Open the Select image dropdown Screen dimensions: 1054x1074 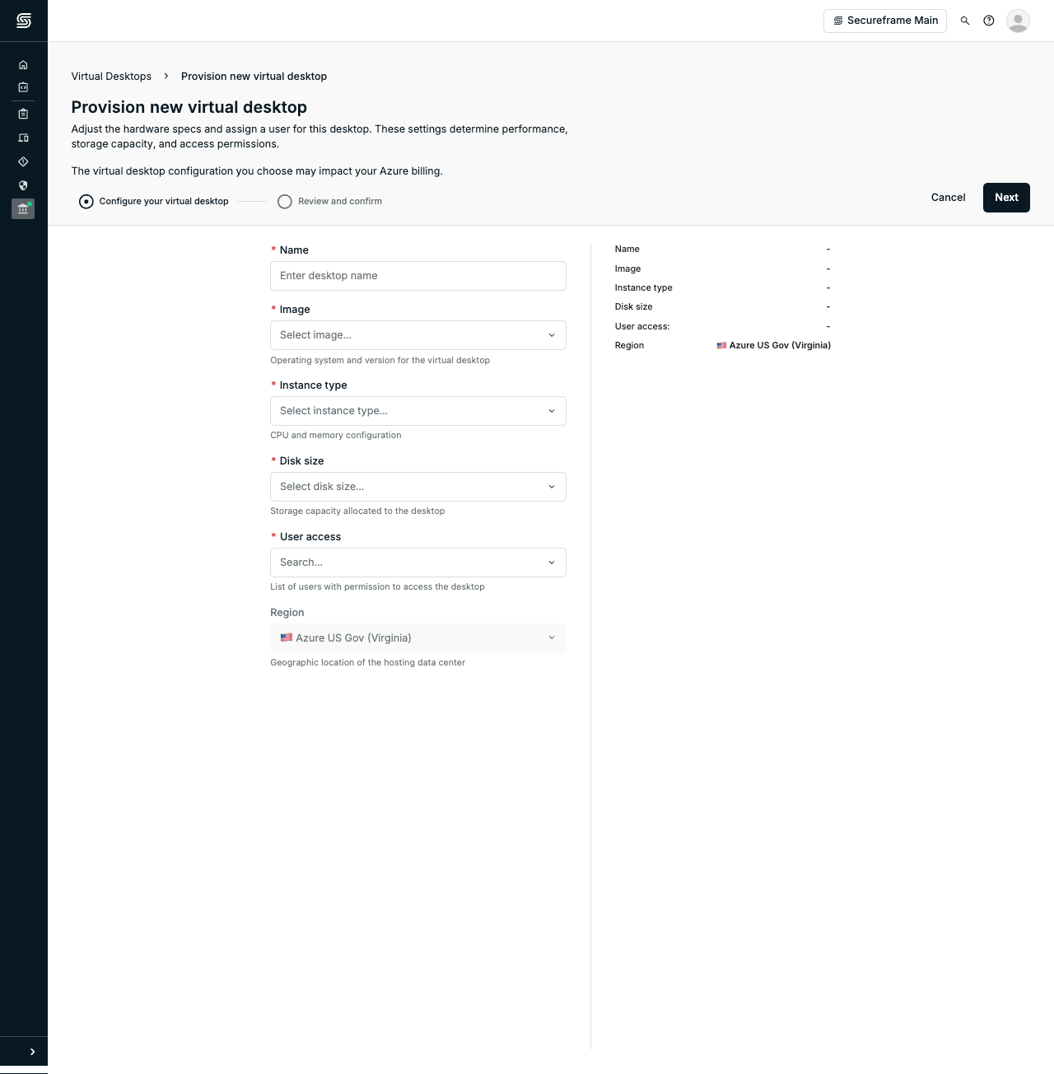pyautogui.click(x=418, y=335)
